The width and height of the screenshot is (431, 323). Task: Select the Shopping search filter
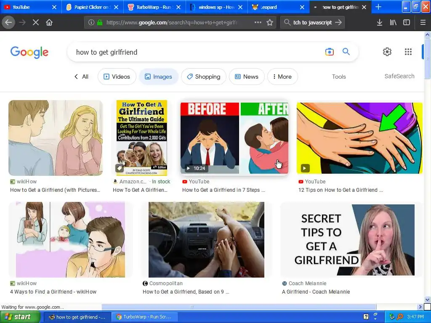coord(204,77)
